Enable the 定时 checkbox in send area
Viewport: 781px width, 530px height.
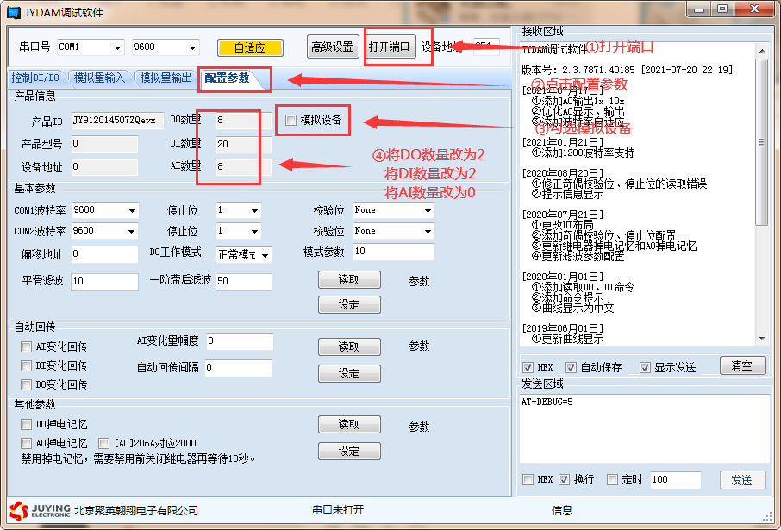pos(613,479)
